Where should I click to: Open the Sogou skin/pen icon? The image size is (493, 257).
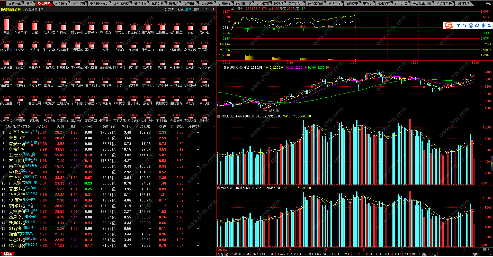477,25
